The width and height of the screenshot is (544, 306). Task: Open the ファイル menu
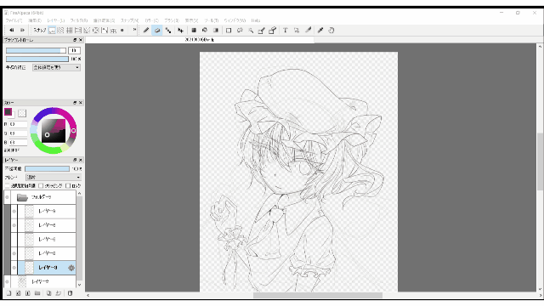[x=14, y=20]
